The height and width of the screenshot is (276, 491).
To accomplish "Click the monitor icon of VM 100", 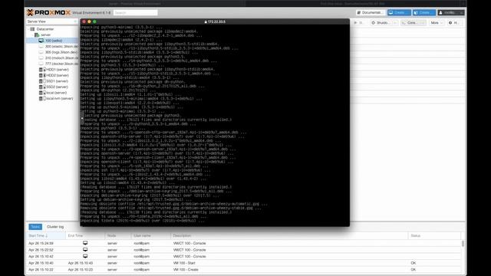I will 41,41.
